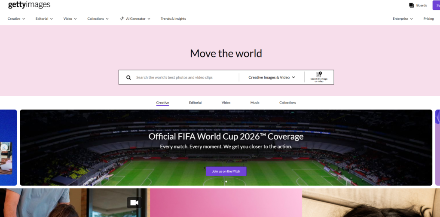440x217 pixels.
Task: Click the magnifying glass search icon
Action: click(128, 78)
